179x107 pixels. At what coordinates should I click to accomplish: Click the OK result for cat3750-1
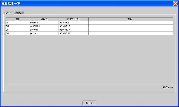pyautogui.click(x=18, y=26)
